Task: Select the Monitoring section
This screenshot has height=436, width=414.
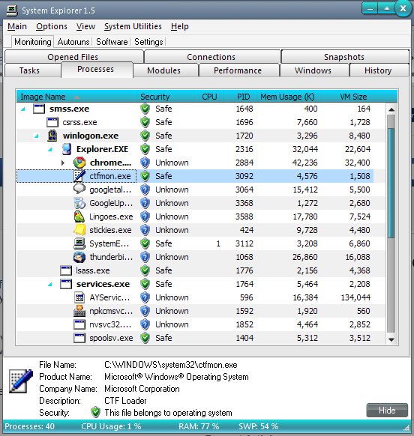Action: 33,42
